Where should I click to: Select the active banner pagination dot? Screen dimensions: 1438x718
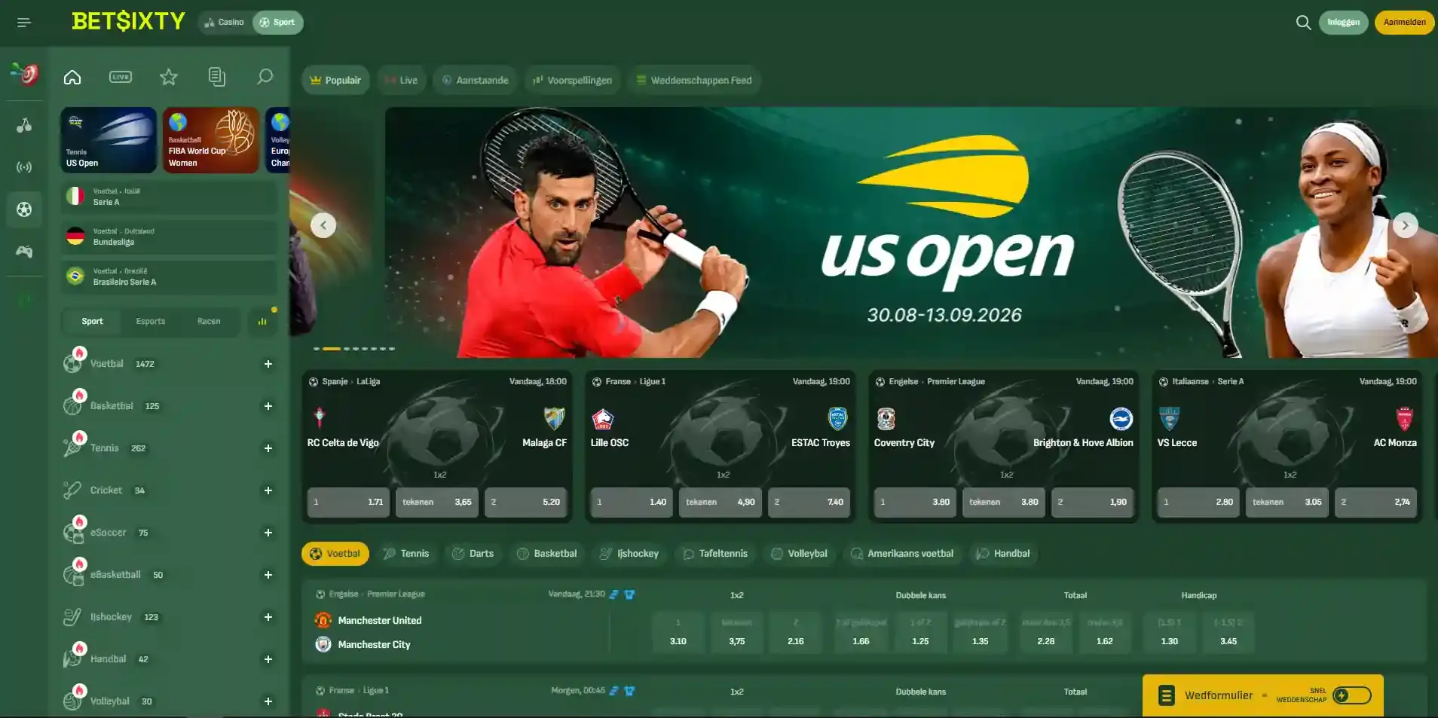click(x=332, y=349)
